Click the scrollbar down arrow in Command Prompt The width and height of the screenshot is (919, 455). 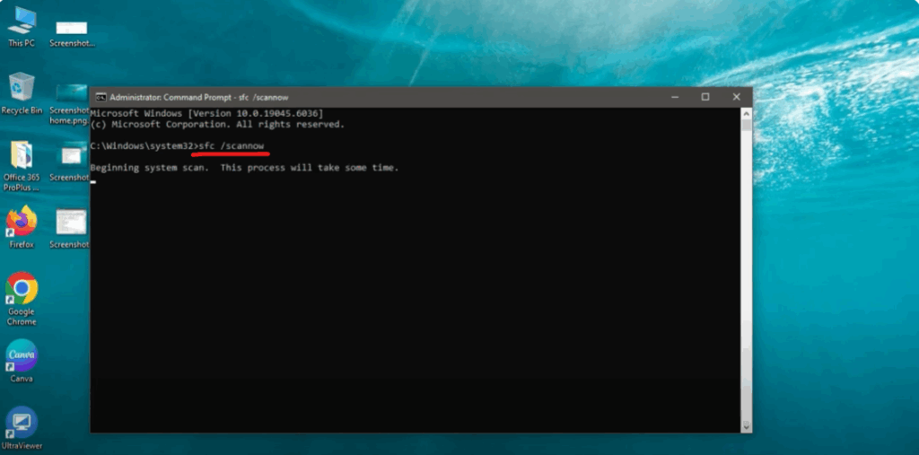(746, 426)
